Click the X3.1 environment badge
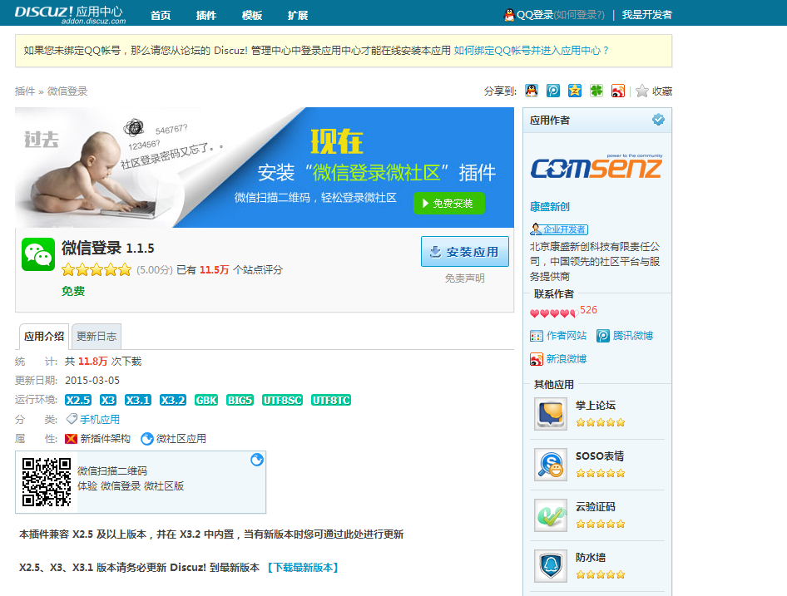The height and width of the screenshot is (596, 787). click(138, 401)
